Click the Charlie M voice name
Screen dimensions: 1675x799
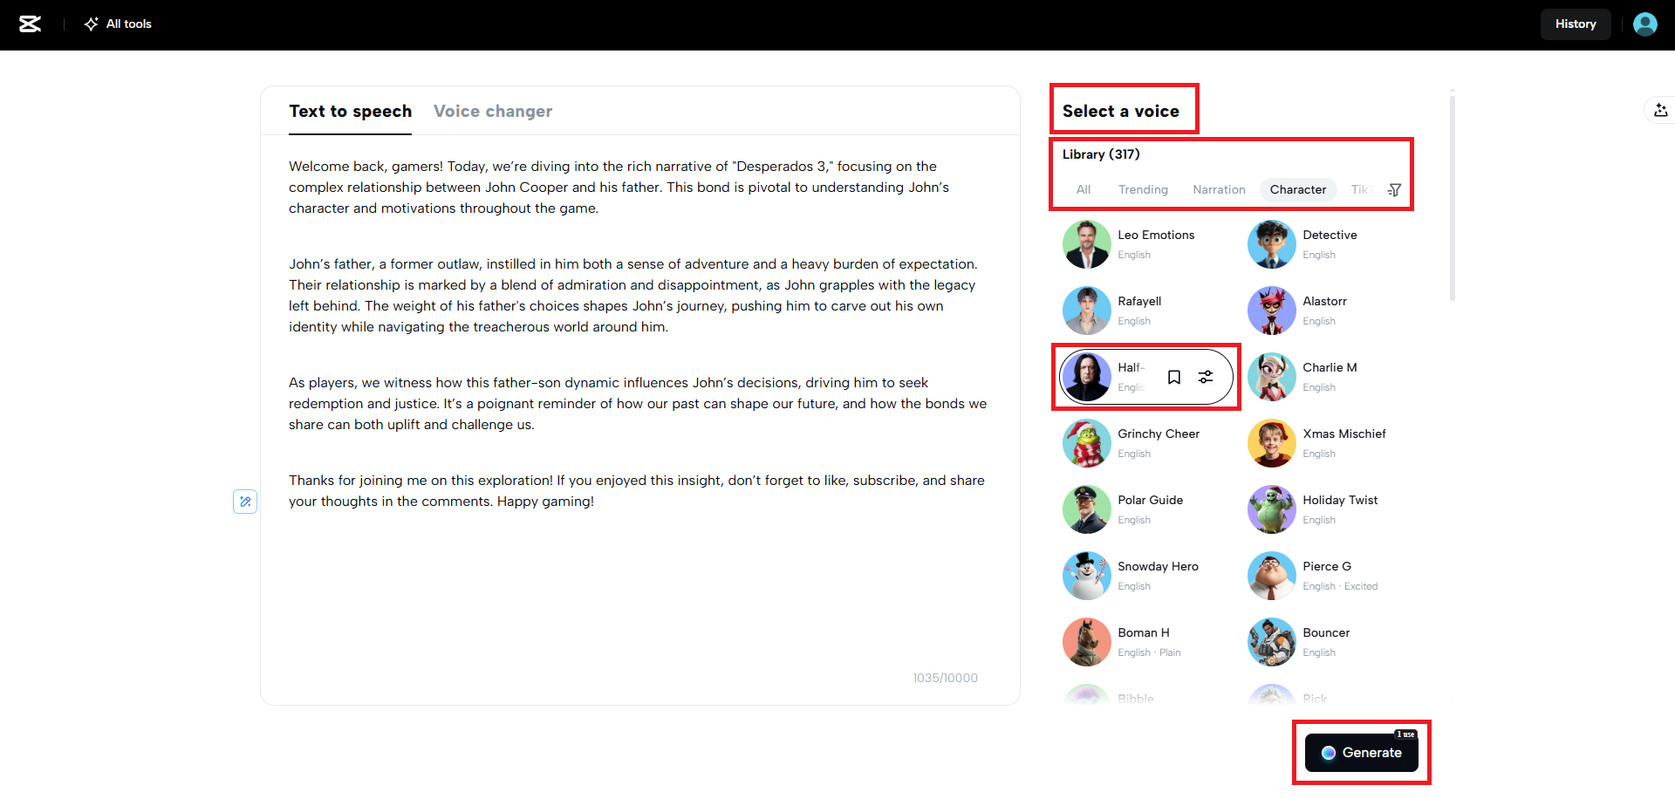tap(1330, 367)
